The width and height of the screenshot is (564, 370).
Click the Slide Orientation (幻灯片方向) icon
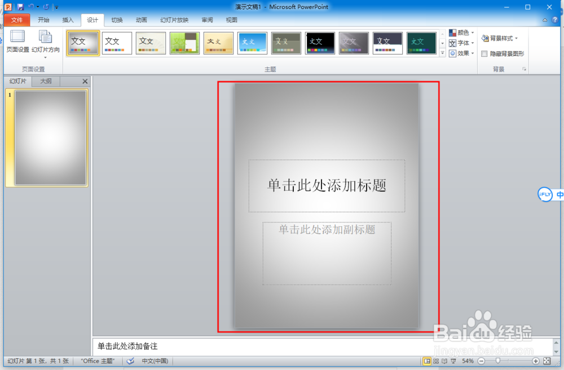[x=46, y=39]
